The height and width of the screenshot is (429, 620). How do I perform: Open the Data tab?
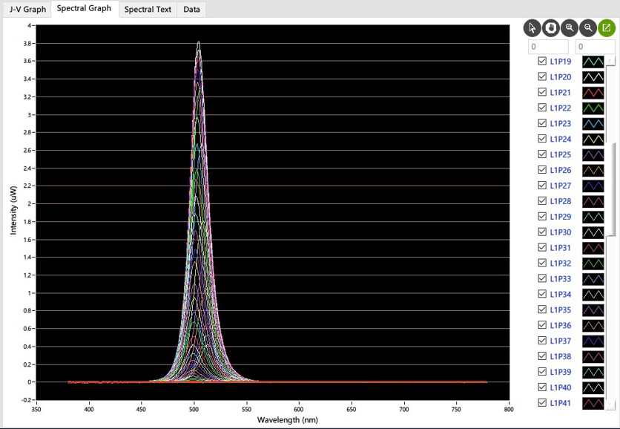coord(191,10)
